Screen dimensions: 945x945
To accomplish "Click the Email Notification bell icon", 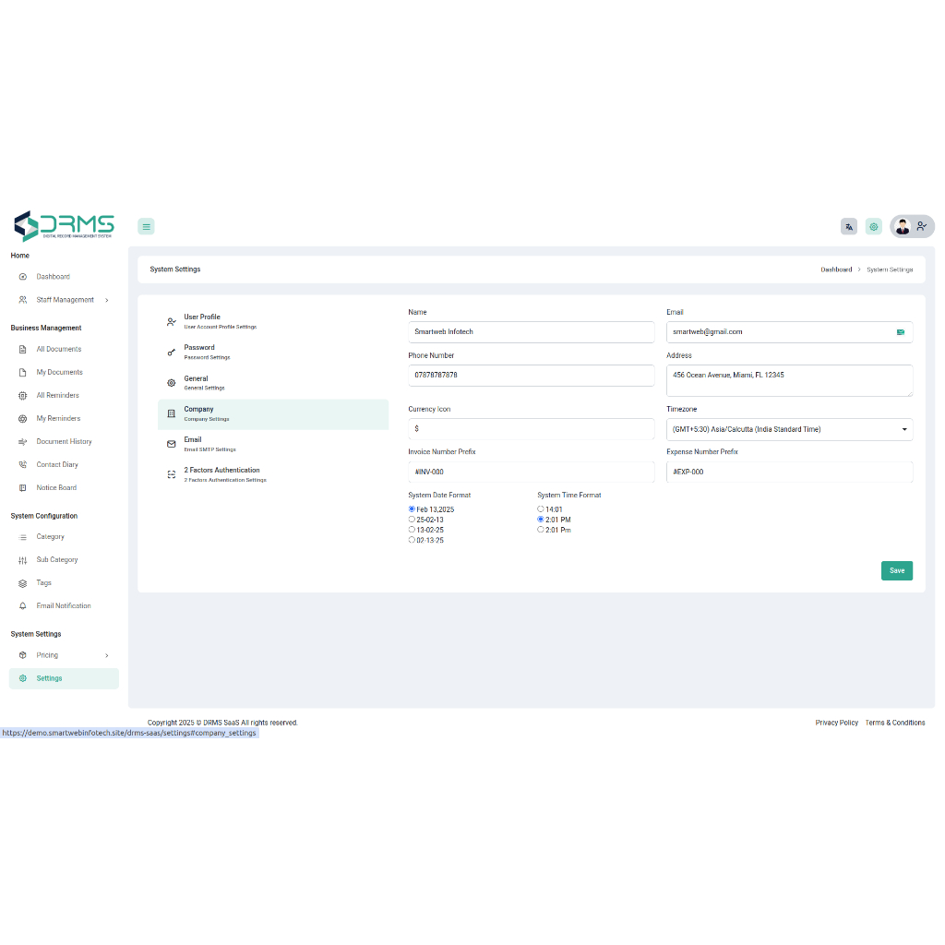I will click(x=23, y=605).
